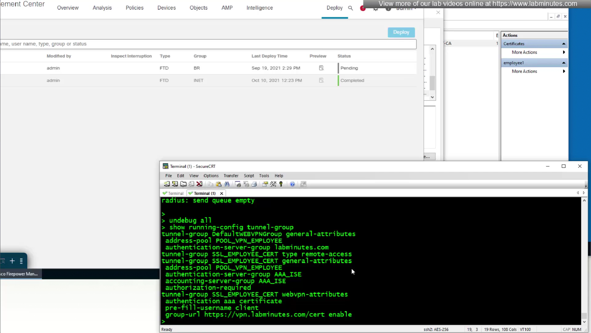591x333 pixels.
Task: Open Session Options via the wrench-grid icon
Action: coord(273,184)
